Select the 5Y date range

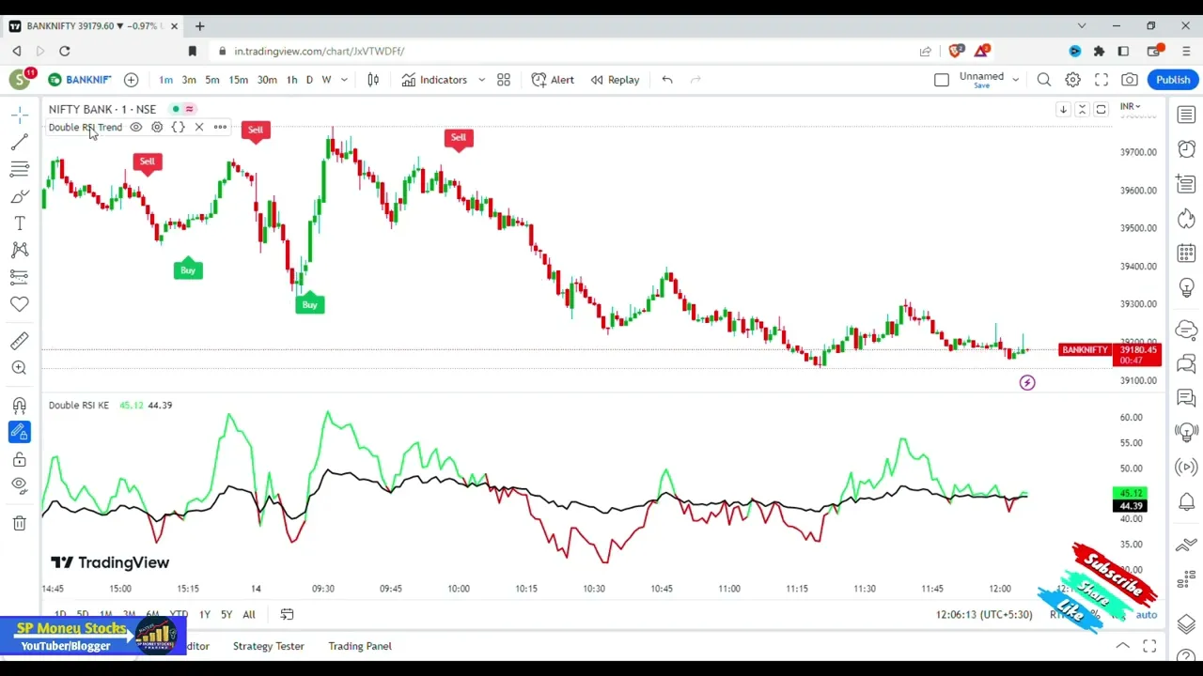[227, 615]
